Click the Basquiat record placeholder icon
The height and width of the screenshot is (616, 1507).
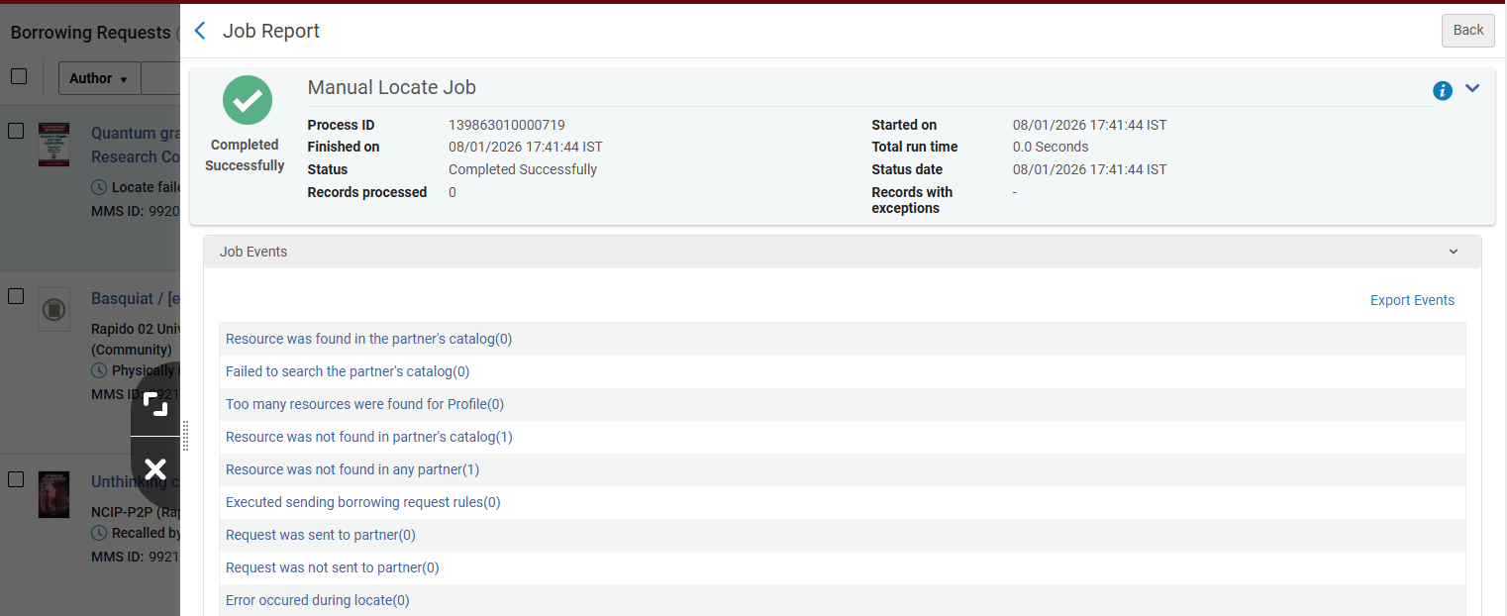coord(53,311)
